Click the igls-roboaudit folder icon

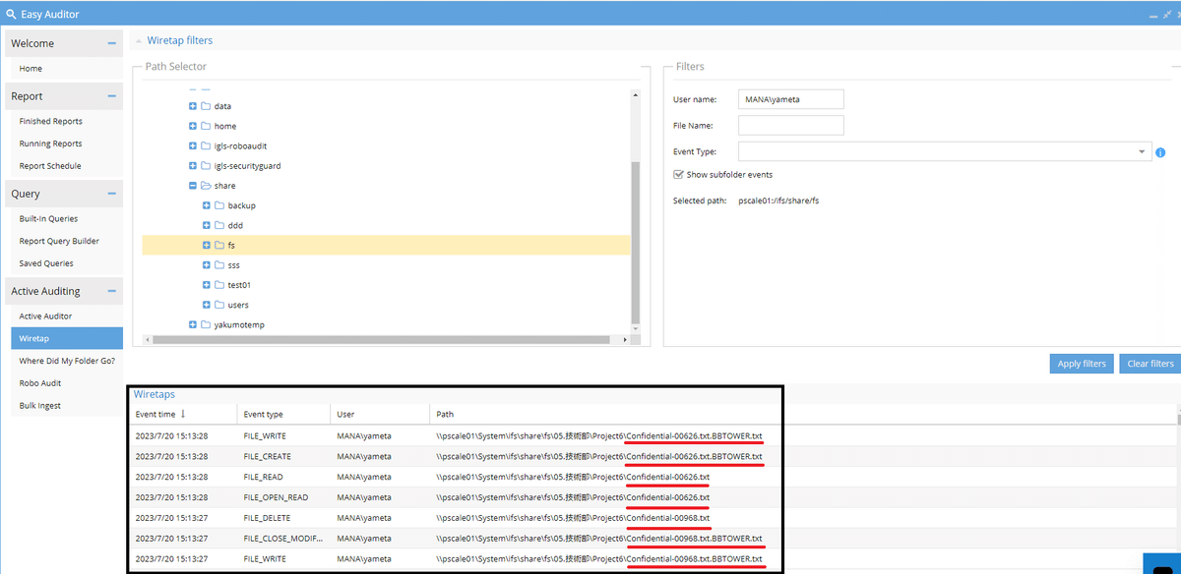click(205, 145)
